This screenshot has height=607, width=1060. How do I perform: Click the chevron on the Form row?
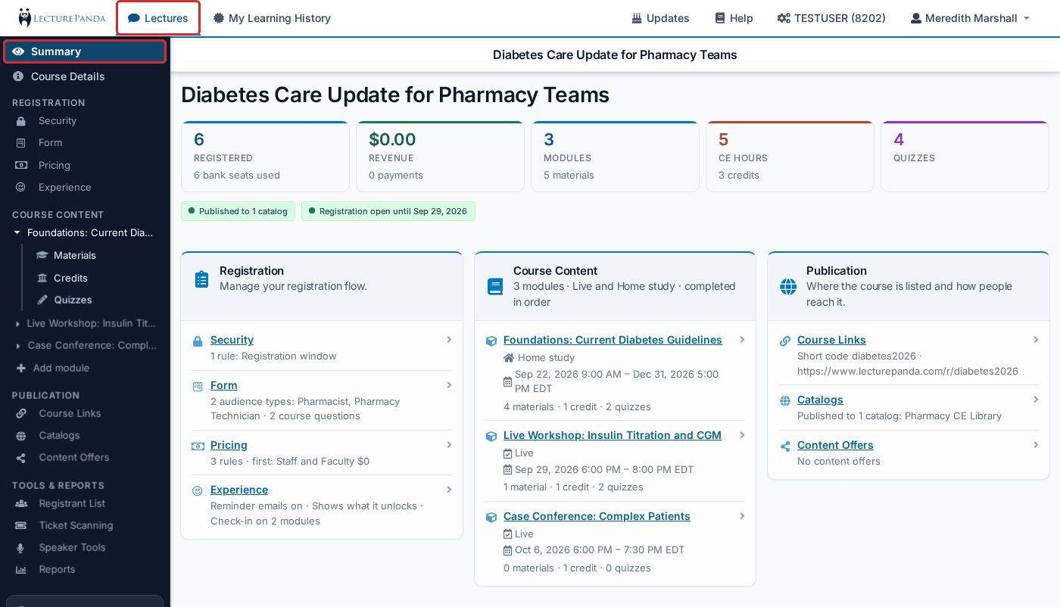(449, 385)
